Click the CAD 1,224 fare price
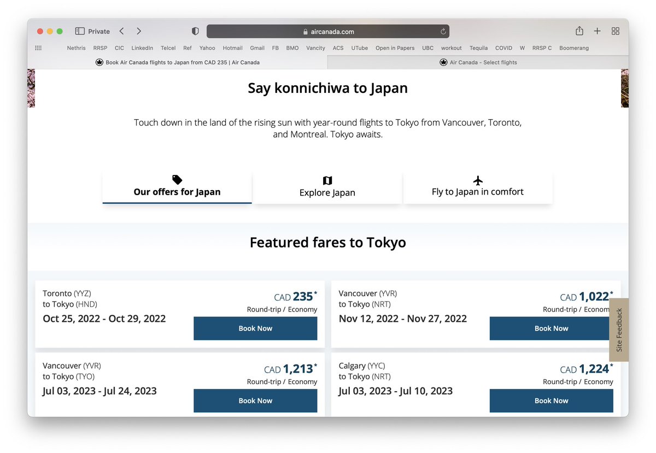The height and width of the screenshot is (453, 656). [x=587, y=369]
